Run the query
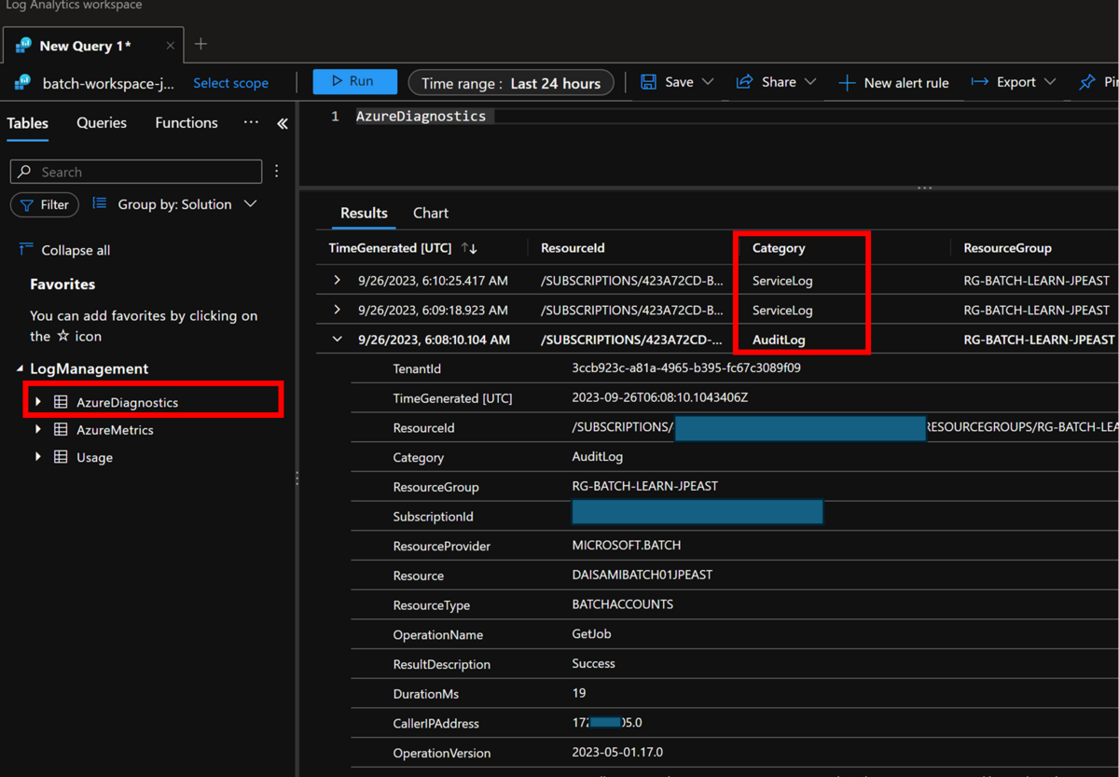This screenshot has height=777, width=1119. point(354,82)
